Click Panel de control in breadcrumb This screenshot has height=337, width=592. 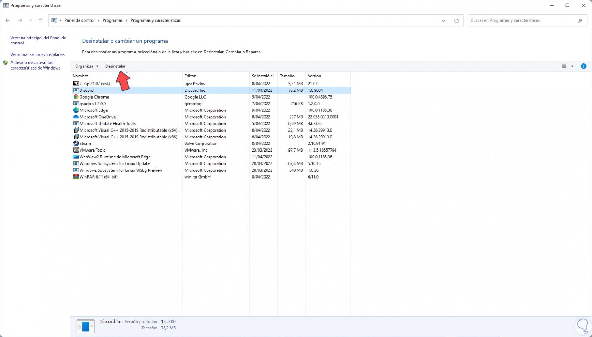click(x=79, y=20)
